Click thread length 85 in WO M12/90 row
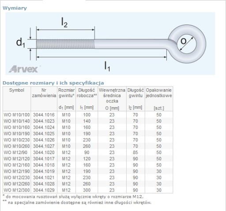 [136, 152]
